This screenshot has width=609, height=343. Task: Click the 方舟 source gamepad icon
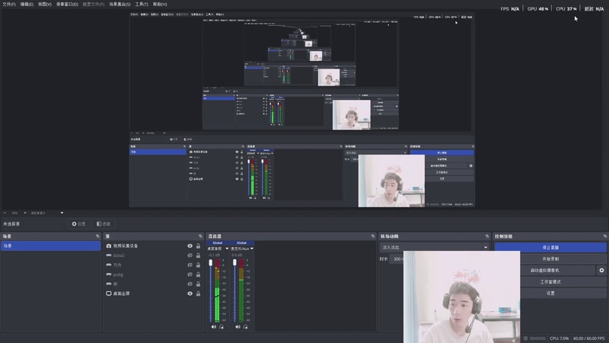point(109,264)
